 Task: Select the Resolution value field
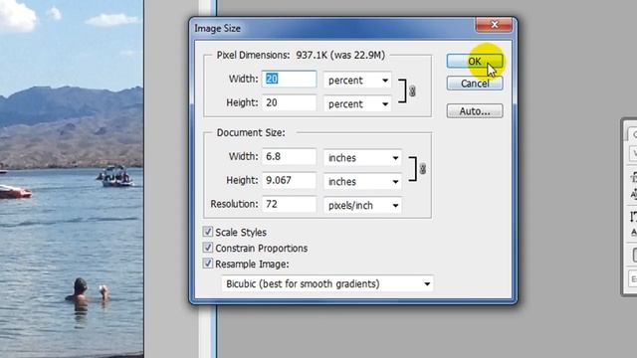289,204
